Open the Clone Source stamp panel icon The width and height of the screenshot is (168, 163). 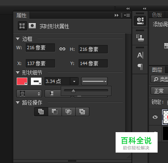(140, 38)
